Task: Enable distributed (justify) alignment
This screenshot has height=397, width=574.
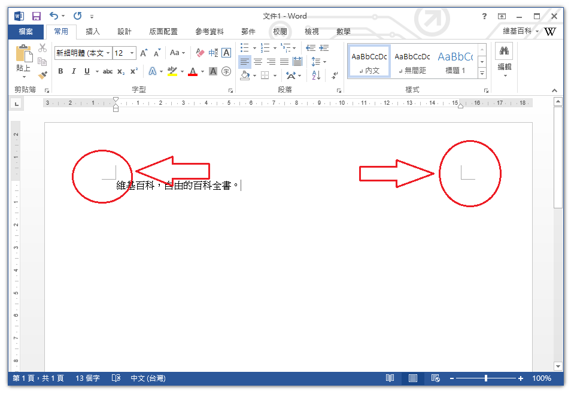Action: click(x=297, y=61)
